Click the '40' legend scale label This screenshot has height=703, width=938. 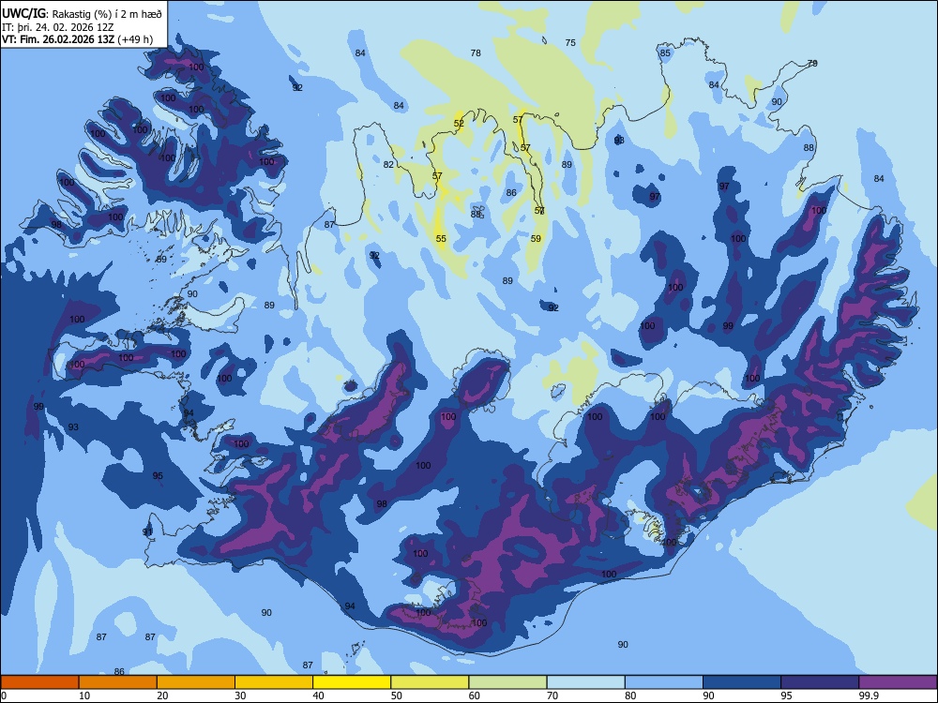tap(318, 696)
